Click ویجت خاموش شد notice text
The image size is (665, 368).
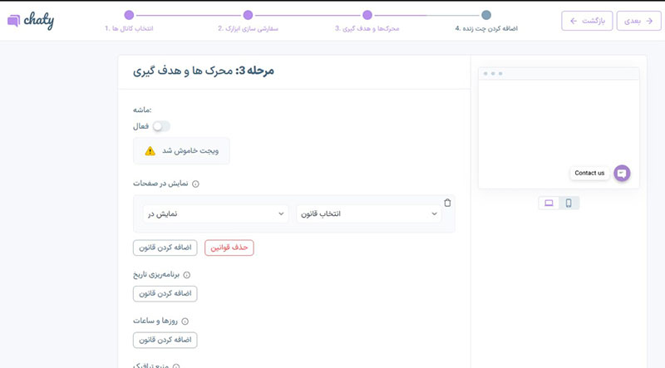coord(190,151)
